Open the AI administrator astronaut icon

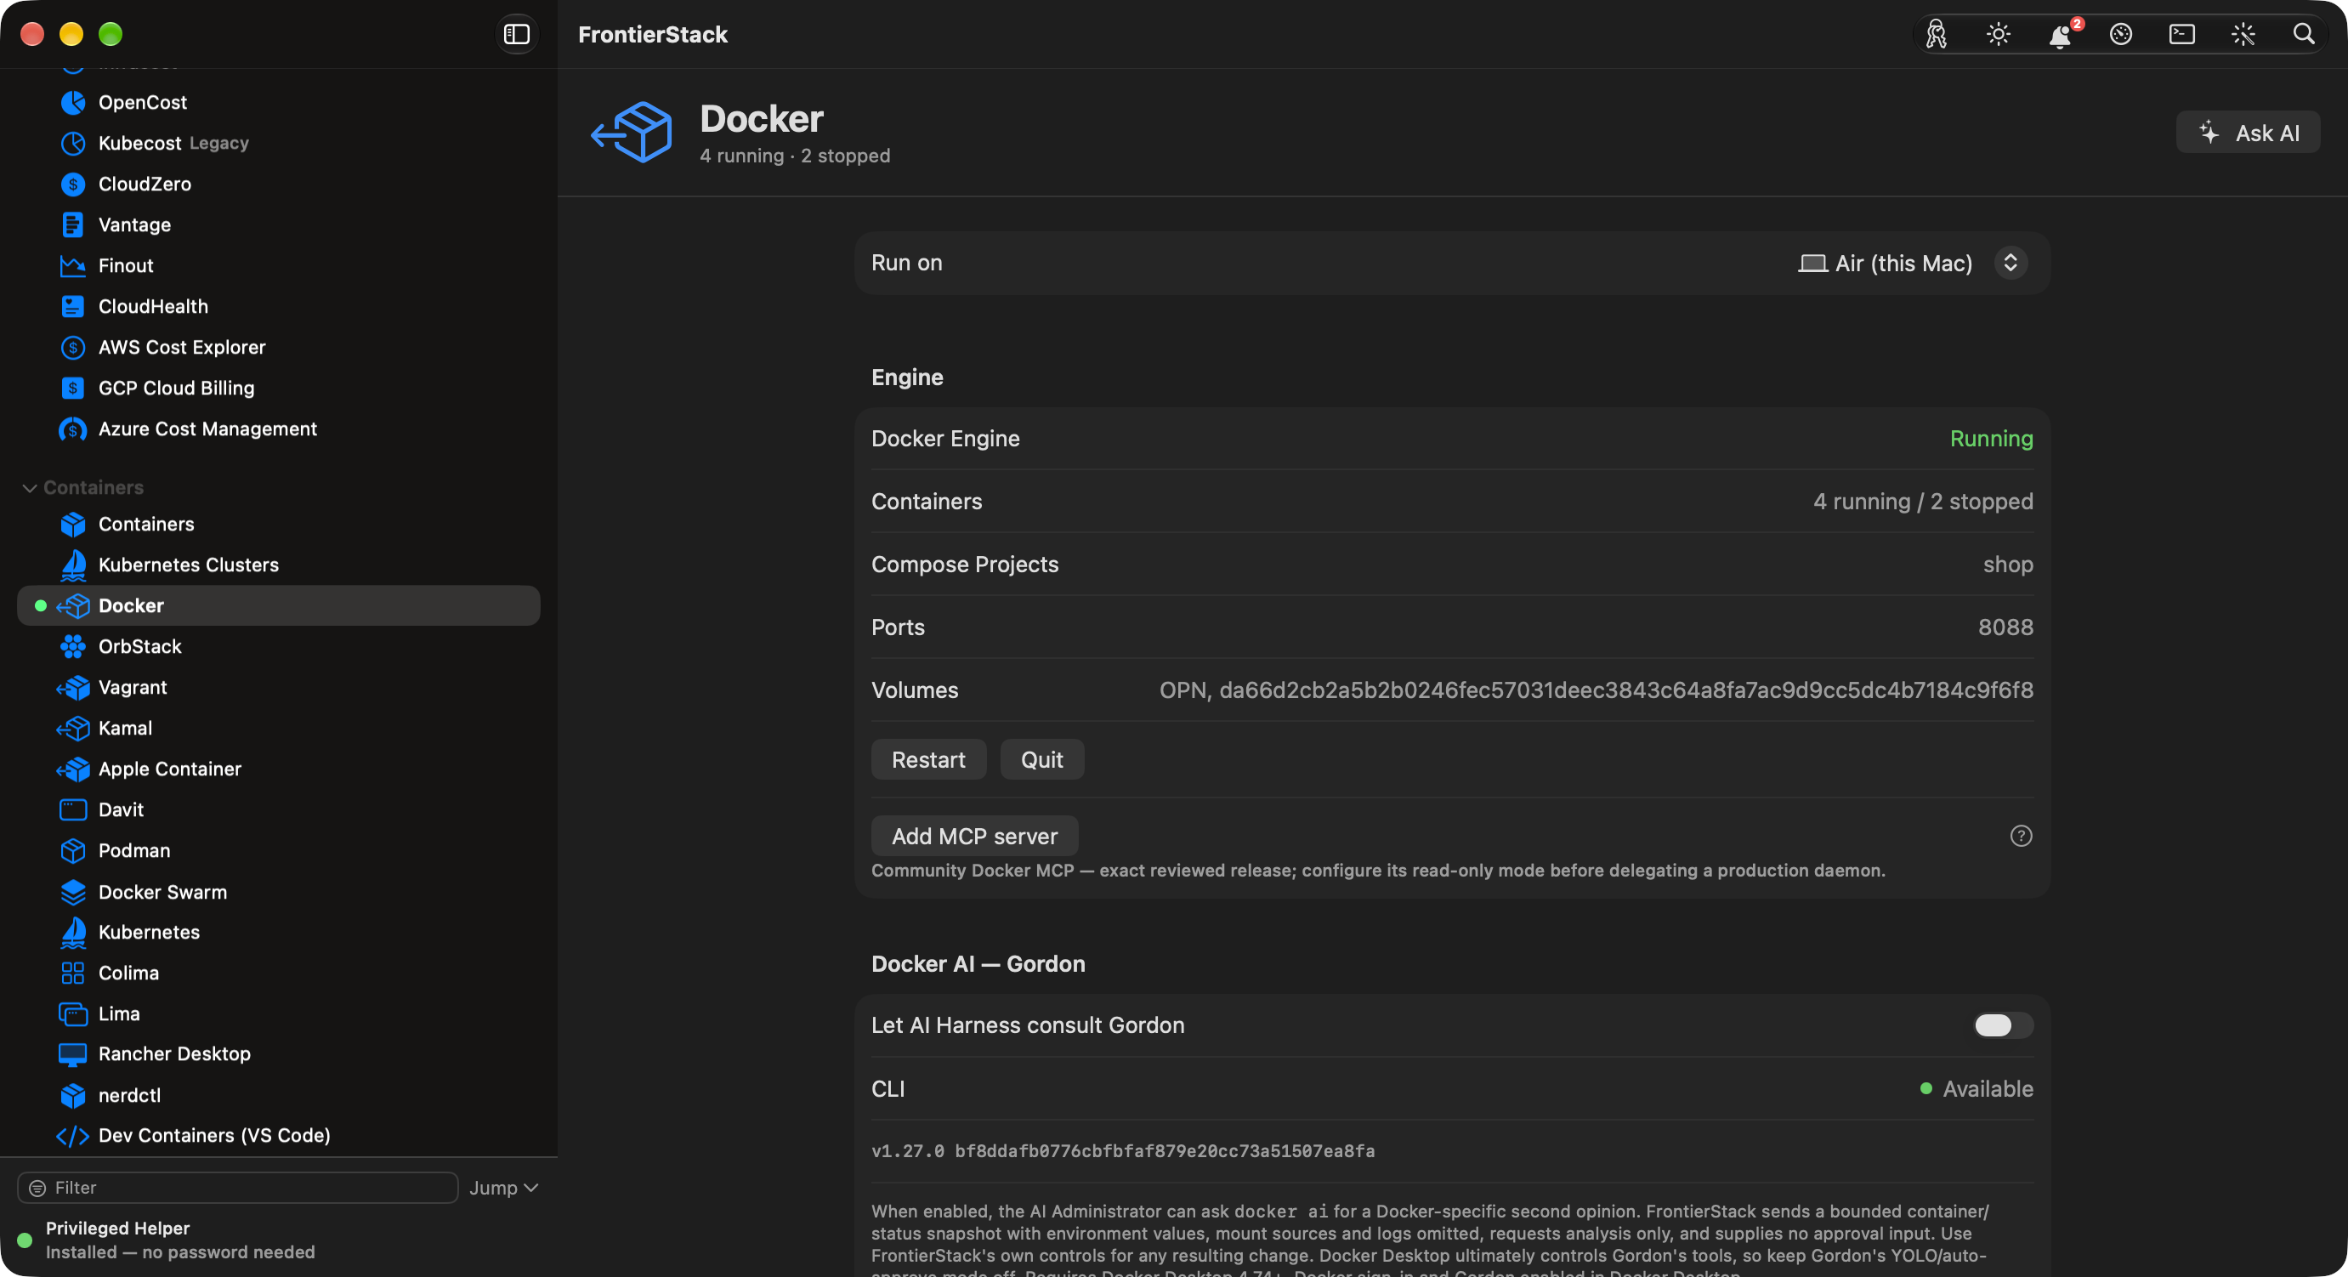point(1936,34)
